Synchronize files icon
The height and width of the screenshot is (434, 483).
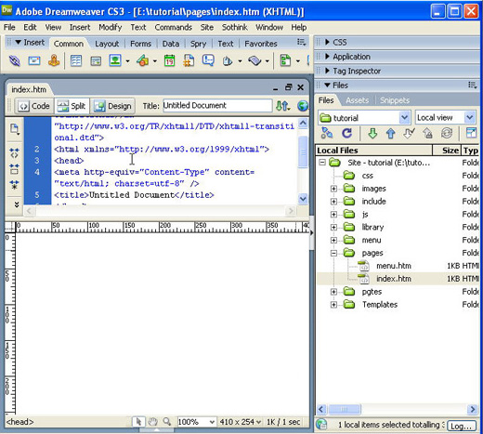pos(447,134)
